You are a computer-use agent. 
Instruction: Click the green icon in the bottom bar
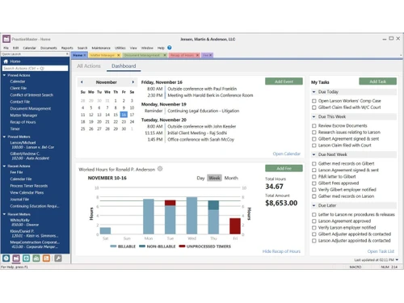point(36,259)
